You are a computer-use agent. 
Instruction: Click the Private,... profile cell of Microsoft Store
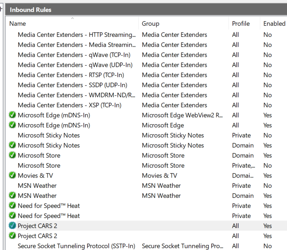(243, 165)
